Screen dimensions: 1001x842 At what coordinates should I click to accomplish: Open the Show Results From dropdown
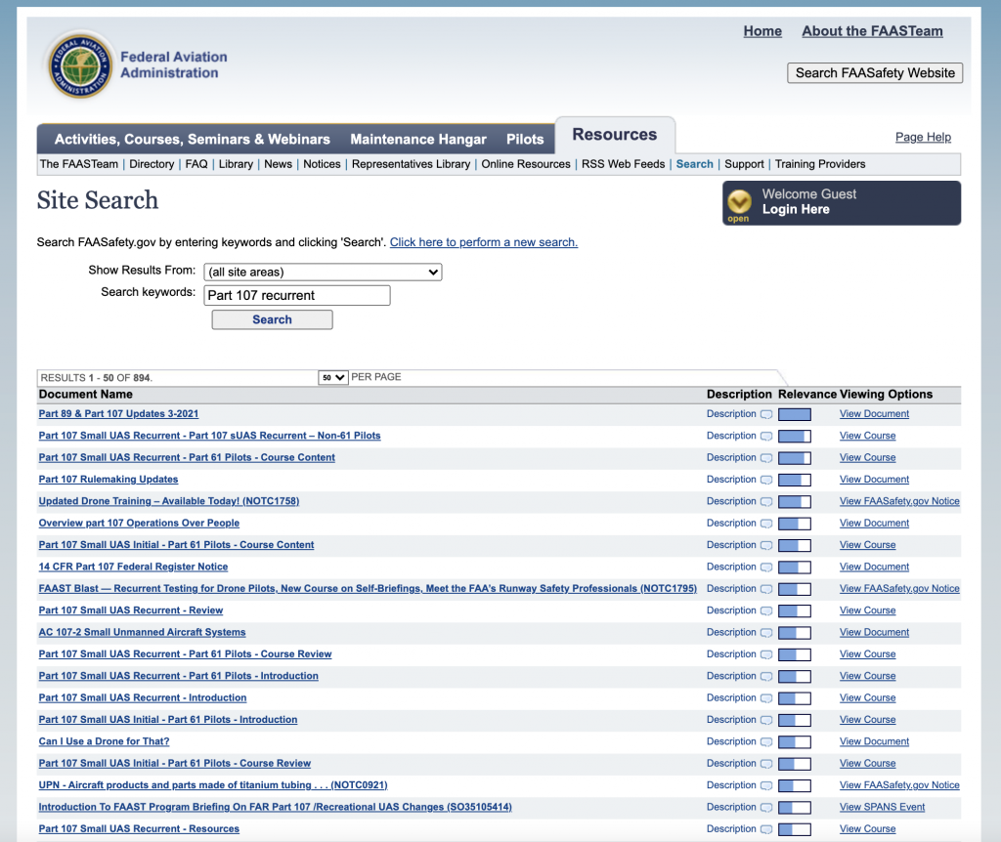point(323,273)
